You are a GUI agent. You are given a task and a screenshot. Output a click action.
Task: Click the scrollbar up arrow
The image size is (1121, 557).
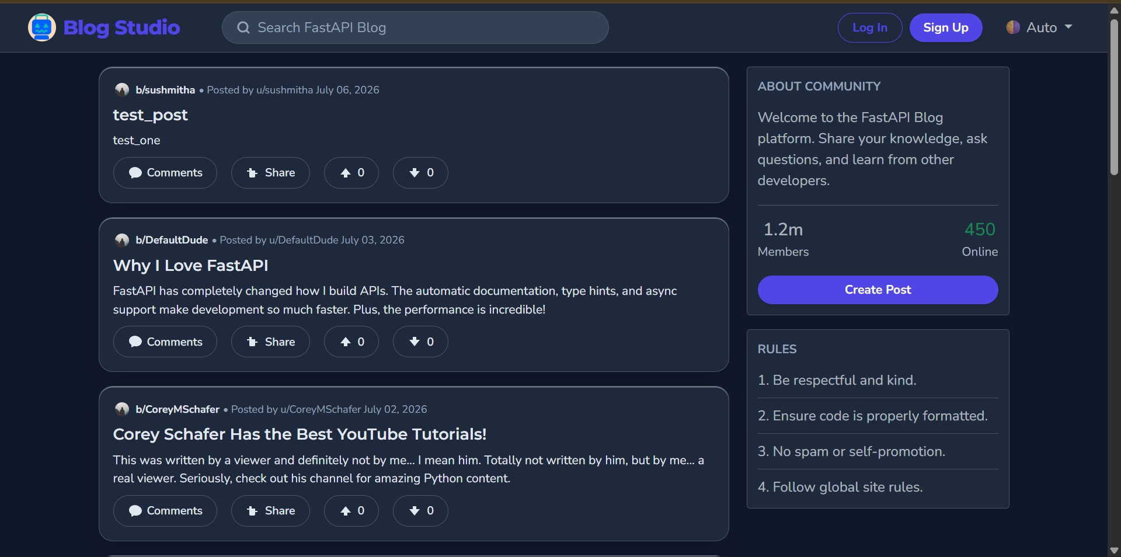point(1114,11)
